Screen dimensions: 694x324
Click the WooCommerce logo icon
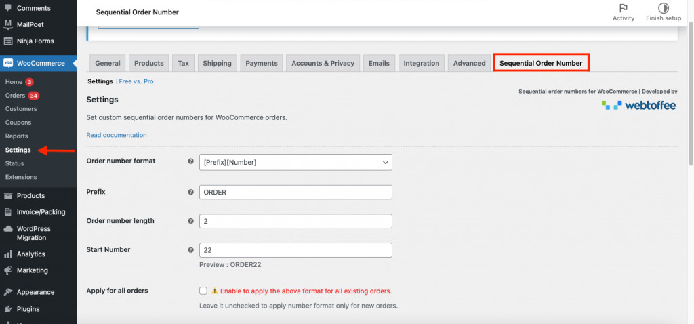pyautogui.click(x=8, y=63)
